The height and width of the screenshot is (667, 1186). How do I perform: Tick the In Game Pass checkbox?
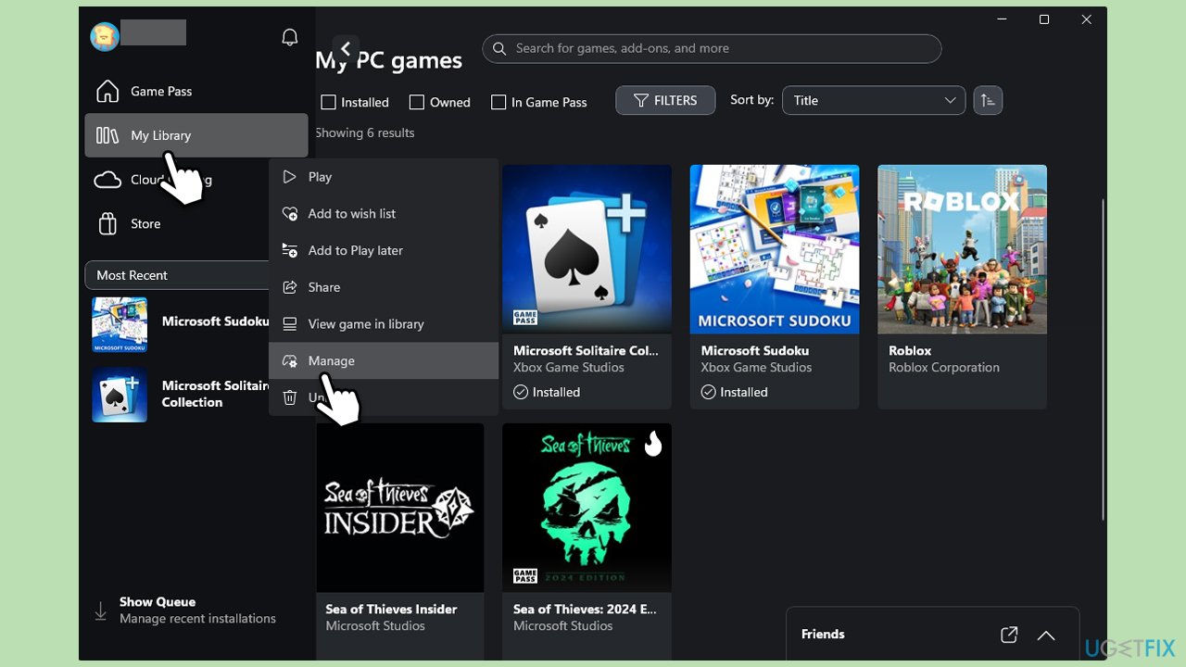tap(498, 102)
